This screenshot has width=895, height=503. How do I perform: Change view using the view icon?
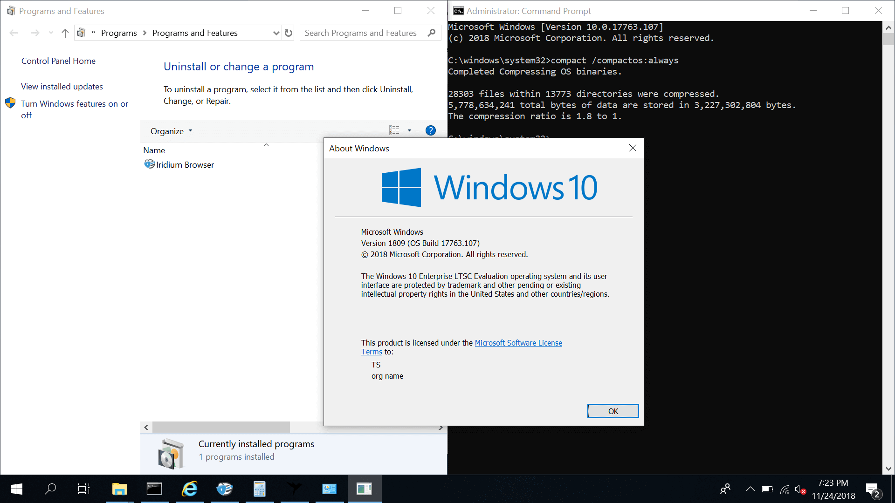(394, 130)
